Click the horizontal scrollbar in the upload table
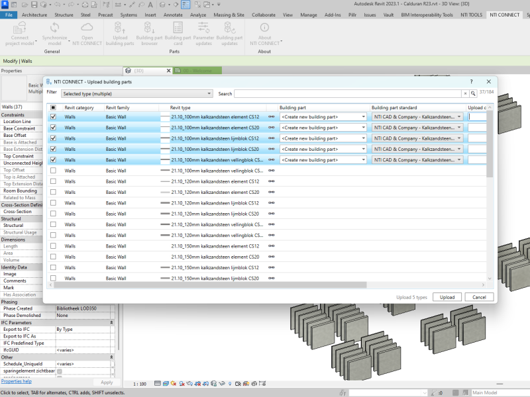 coord(210,285)
